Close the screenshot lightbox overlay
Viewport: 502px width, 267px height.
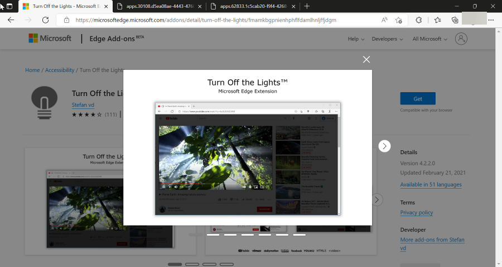tap(366, 59)
